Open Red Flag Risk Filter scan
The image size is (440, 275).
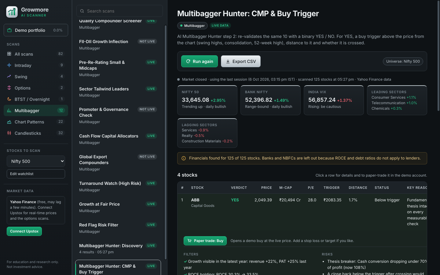[118, 228]
